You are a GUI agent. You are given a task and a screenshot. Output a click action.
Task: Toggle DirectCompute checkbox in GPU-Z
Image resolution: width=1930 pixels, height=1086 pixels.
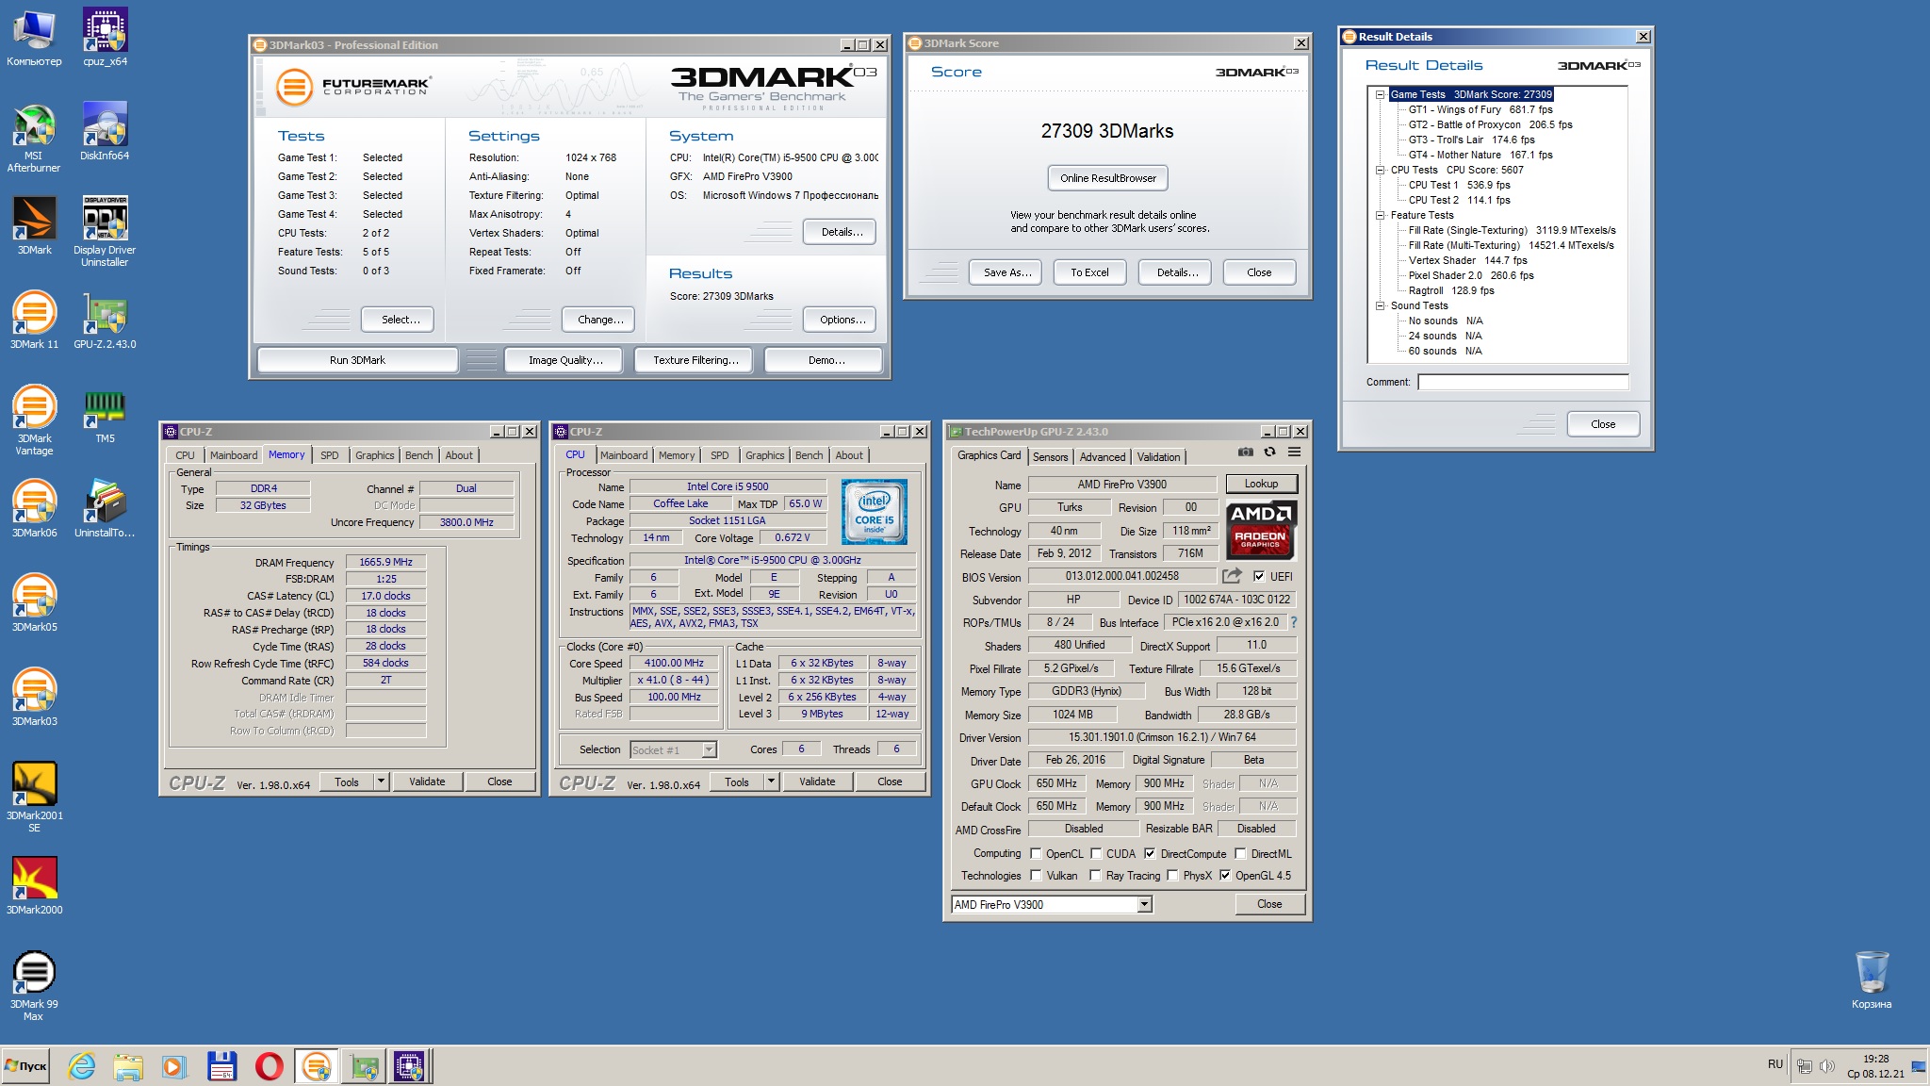[x=1150, y=854]
